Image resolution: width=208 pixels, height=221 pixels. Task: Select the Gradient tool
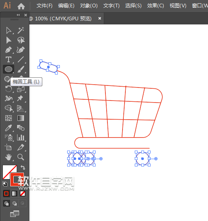pyautogui.click(x=21, y=118)
